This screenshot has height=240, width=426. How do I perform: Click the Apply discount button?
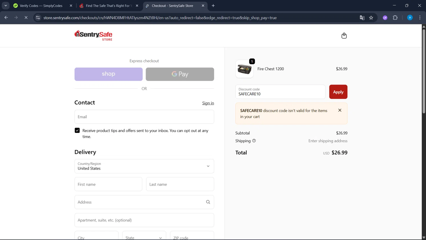(x=338, y=92)
